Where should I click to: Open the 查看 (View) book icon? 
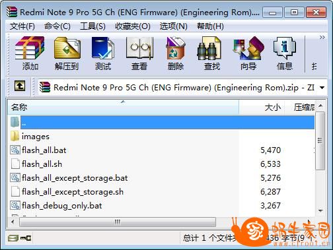[x=139, y=53]
